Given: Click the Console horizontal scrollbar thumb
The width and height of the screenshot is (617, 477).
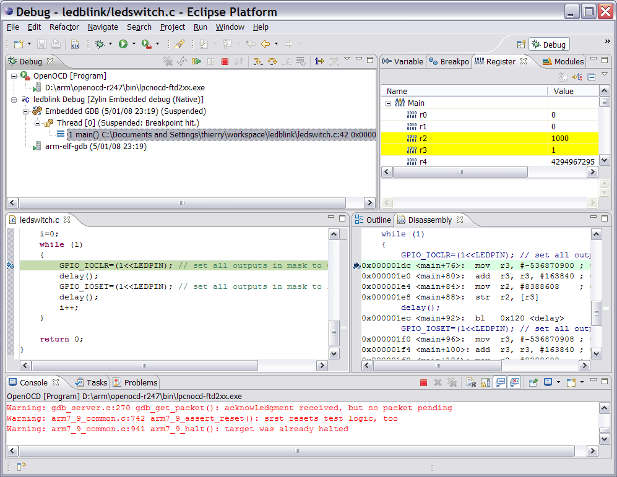Looking at the screenshot, I should [296, 450].
